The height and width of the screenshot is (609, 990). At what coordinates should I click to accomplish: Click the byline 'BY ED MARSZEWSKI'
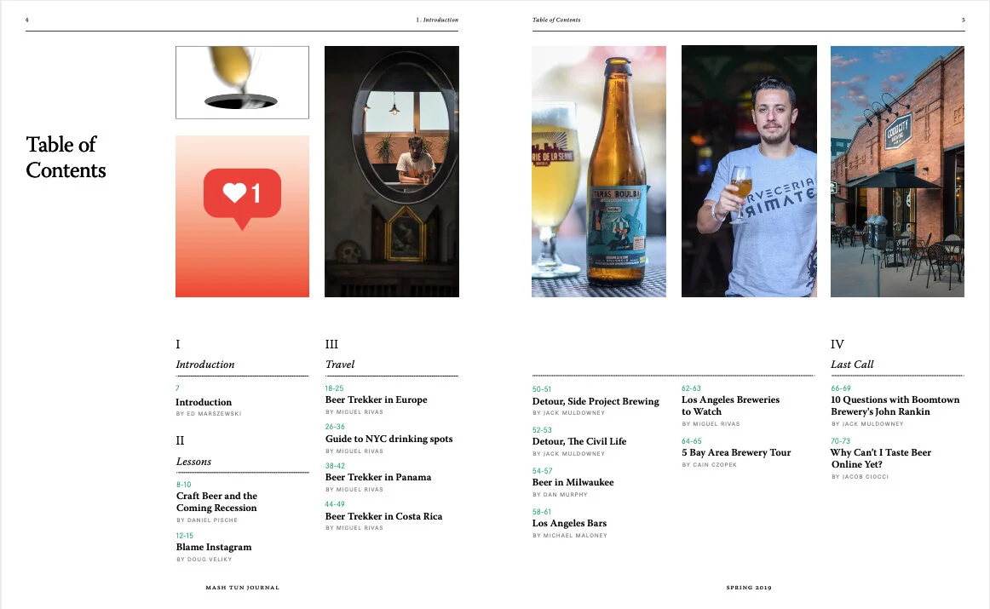pos(209,414)
